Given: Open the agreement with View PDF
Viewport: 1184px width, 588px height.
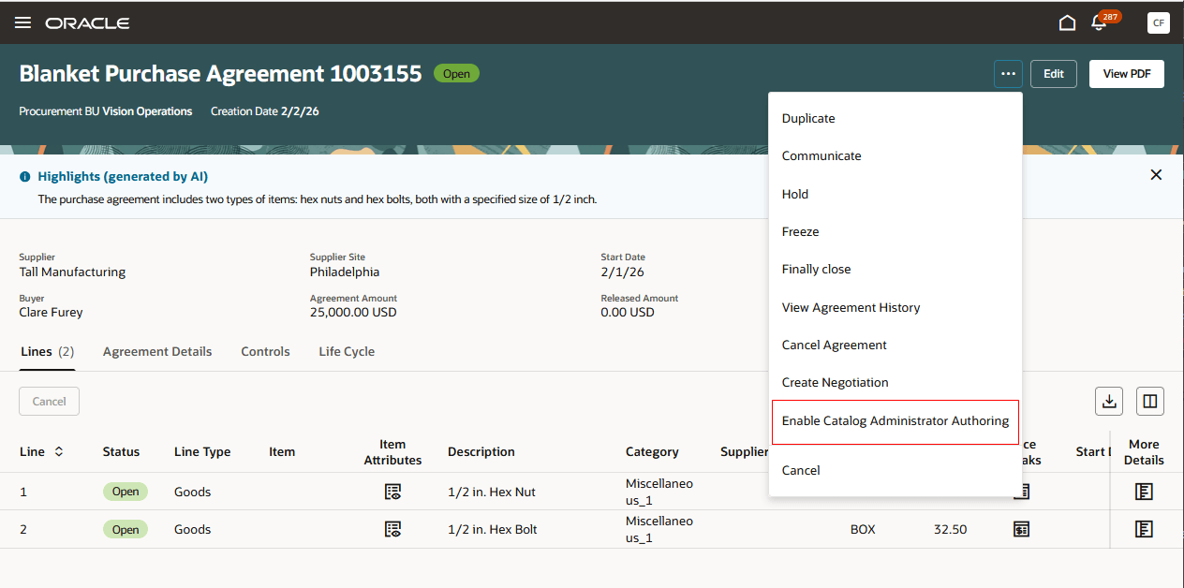Looking at the screenshot, I should [1126, 73].
